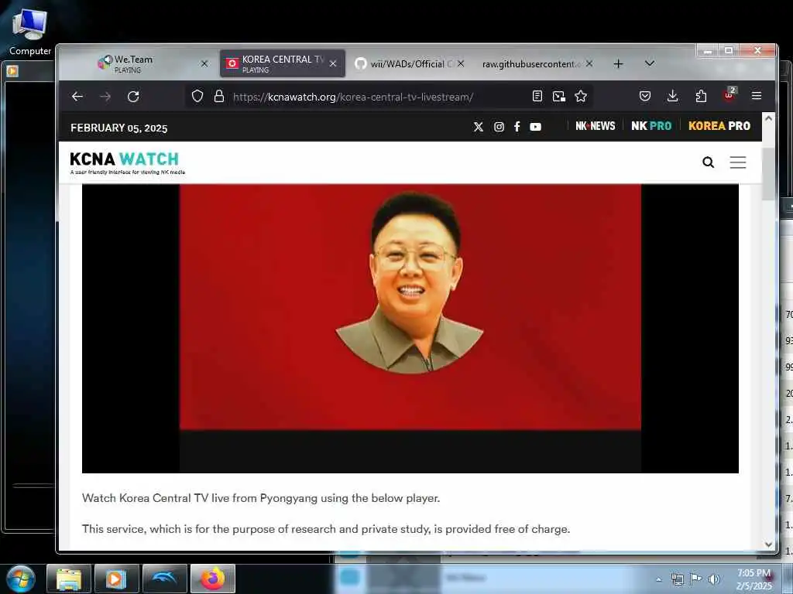Viewport: 793px width, 594px height.
Task: Expand the list all tabs chevron
Action: (650, 63)
